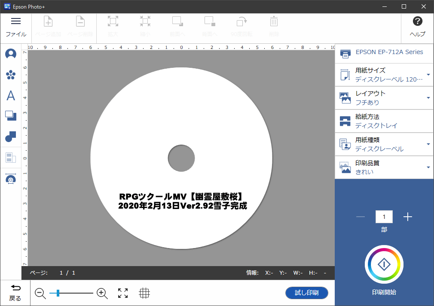This screenshot has height=306, width=434.
Task: Click the 部 copies unit label
Action: (384, 230)
